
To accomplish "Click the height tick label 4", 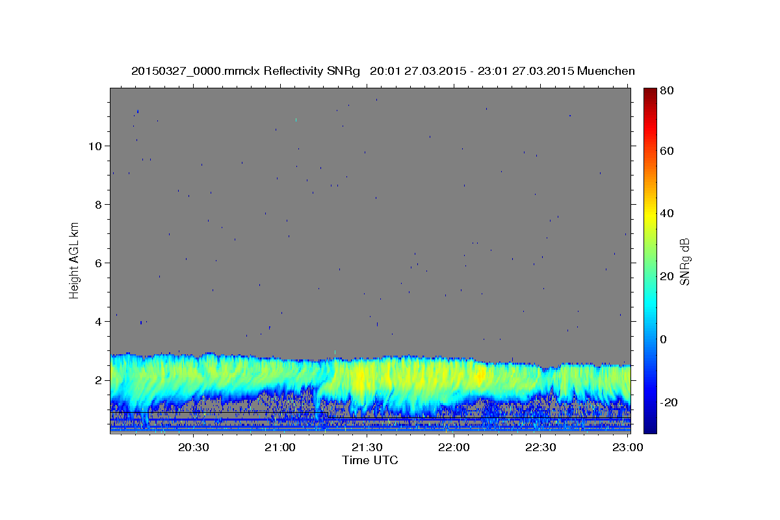I will pos(97,321).
